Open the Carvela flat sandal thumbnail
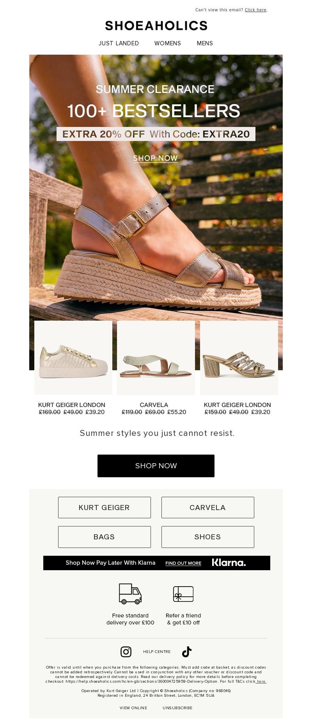 (x=156, y=358)
